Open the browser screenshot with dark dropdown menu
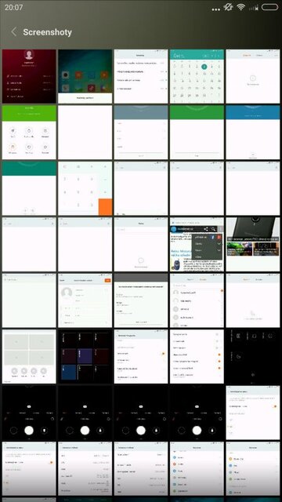 tap(197, 244)
